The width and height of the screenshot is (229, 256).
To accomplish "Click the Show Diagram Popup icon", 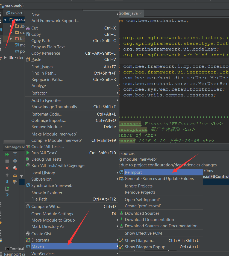I will (x=121, y=247).
